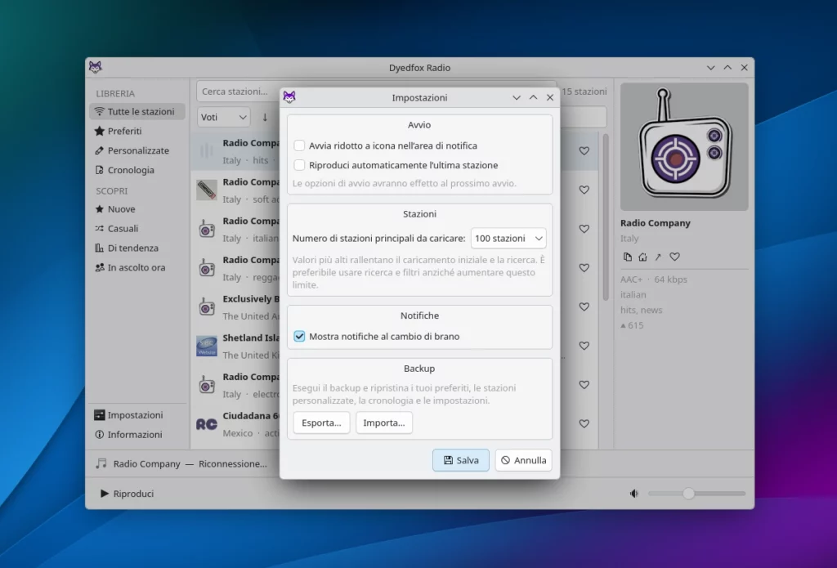This screenshot has width=837, height=568.
Task: Select 'Radio Company' title in details panel
Action: (x=655, y=223)
